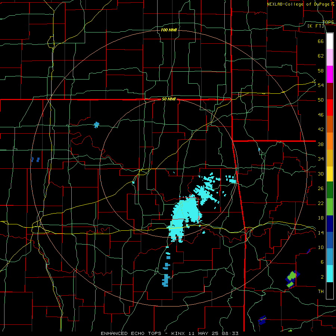Click the 18 legend value
336x336 pixels.
point(321,218)
